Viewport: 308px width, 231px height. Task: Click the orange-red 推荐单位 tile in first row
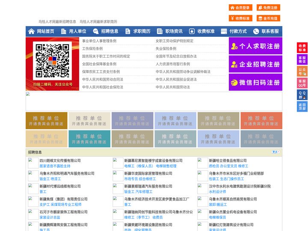tap(261, 121)
